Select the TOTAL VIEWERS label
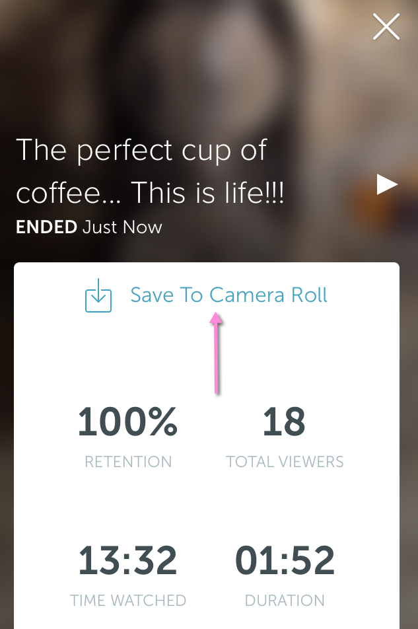418x629 pixels. (284, 461)
